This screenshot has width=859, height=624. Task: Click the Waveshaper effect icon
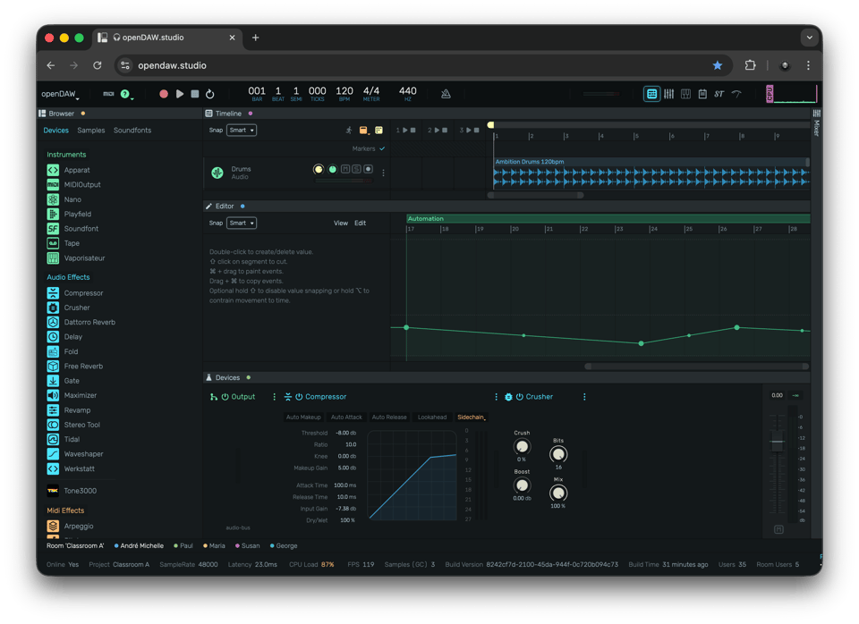click(53, 454)
